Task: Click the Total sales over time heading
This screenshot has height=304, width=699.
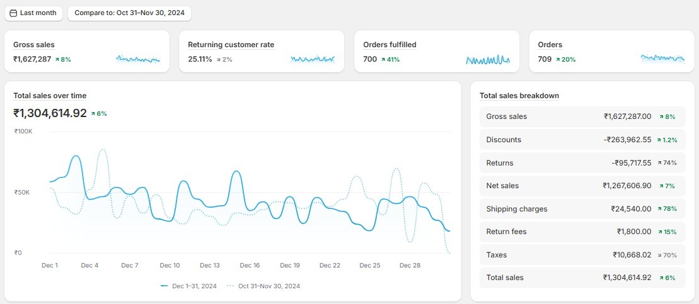Action: pyautogui.click(x=50, y=96)
